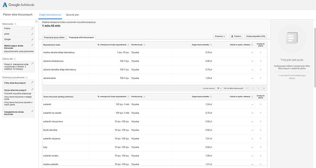Screen dimensions: 316x168
Task: Click the 0,68 zł bid for buty
Action: [209, 147]
